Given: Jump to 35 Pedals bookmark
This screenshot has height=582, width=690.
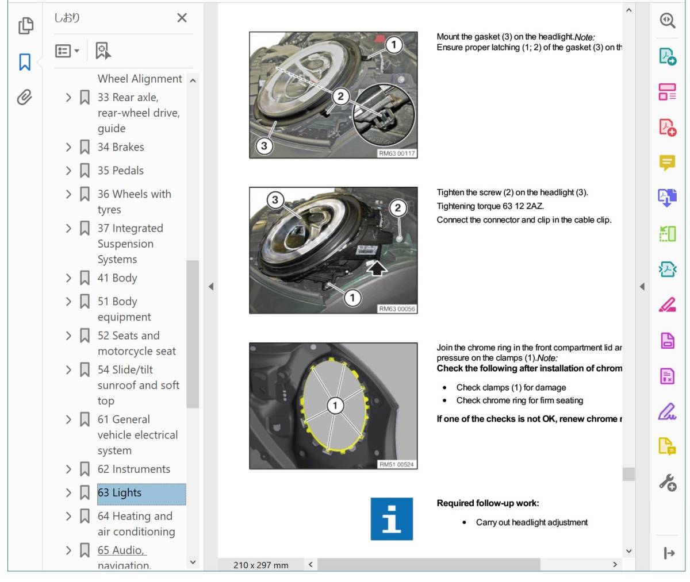Looking at the screenshot, I should click(x=121, y=171).
